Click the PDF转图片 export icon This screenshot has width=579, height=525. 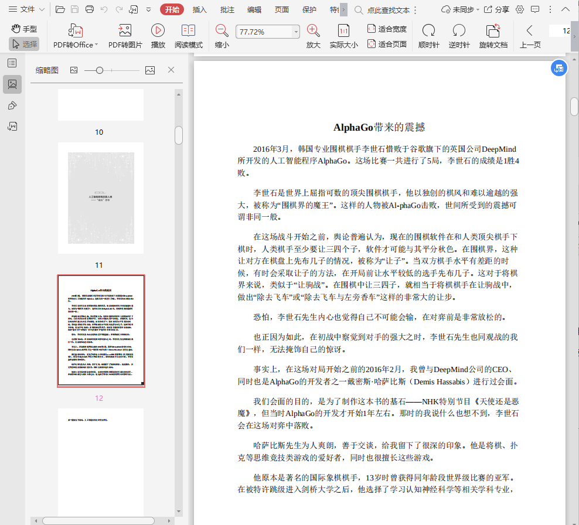(x=125, y=31)
